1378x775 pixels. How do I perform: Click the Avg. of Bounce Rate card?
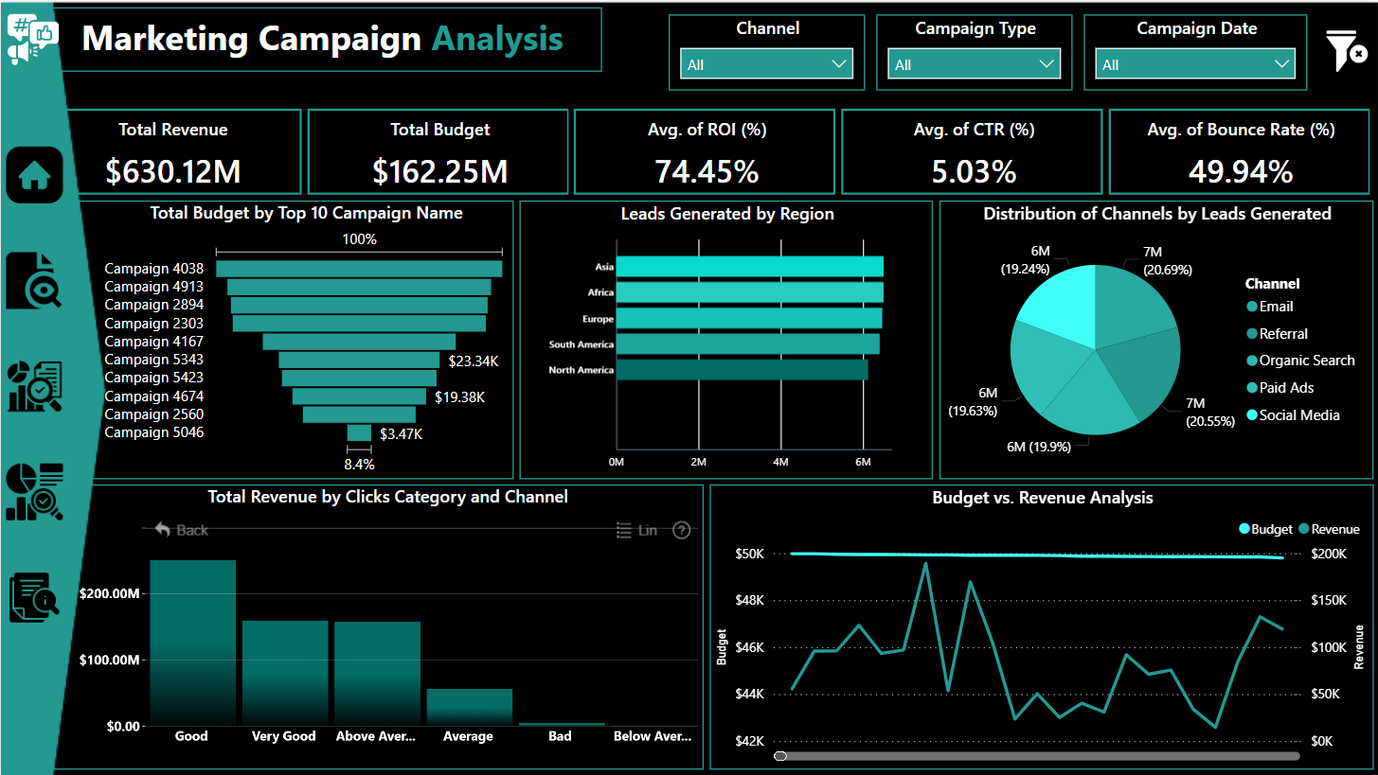(x=1241, y=151)
